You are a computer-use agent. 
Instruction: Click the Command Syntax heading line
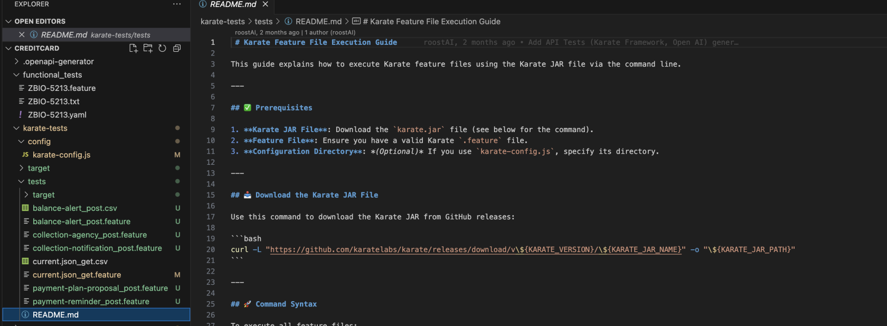(273, 304)
